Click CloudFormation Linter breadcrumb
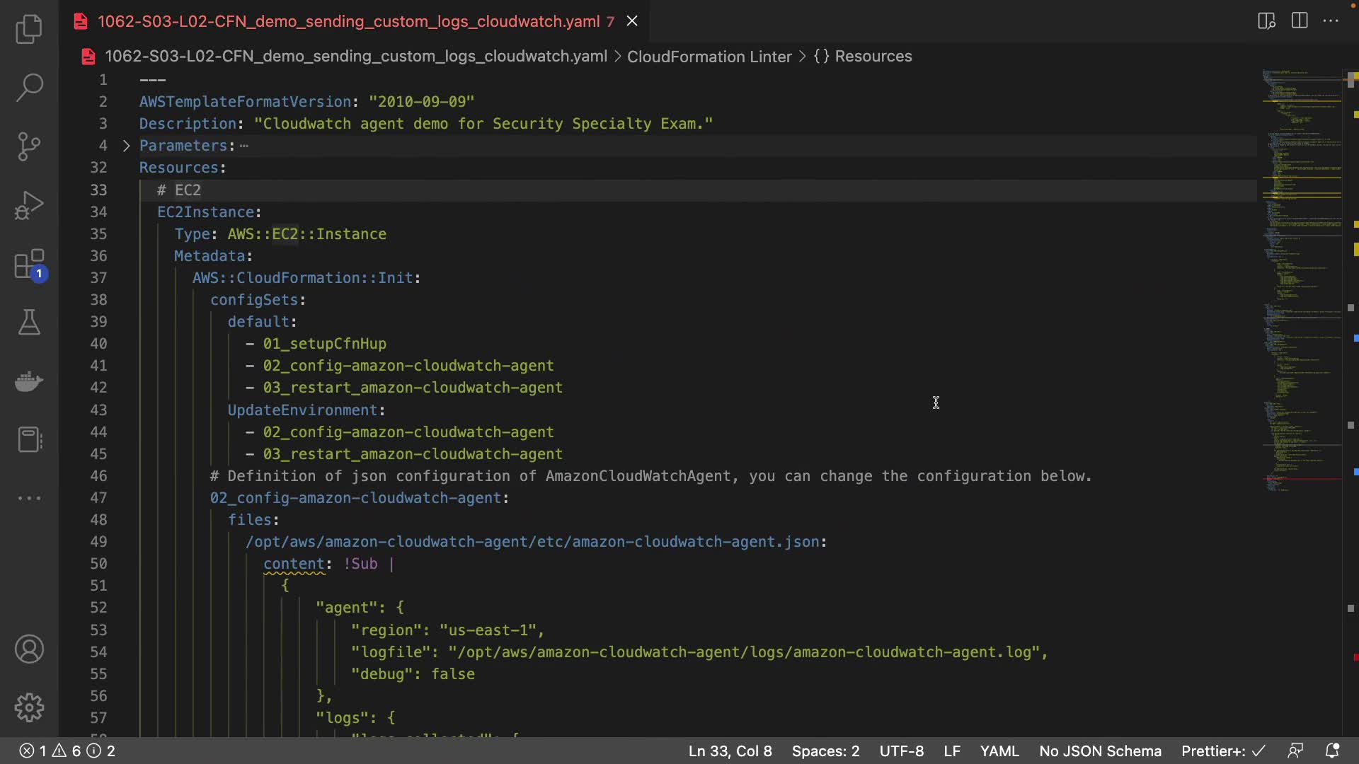 click(x=709, y=57)
